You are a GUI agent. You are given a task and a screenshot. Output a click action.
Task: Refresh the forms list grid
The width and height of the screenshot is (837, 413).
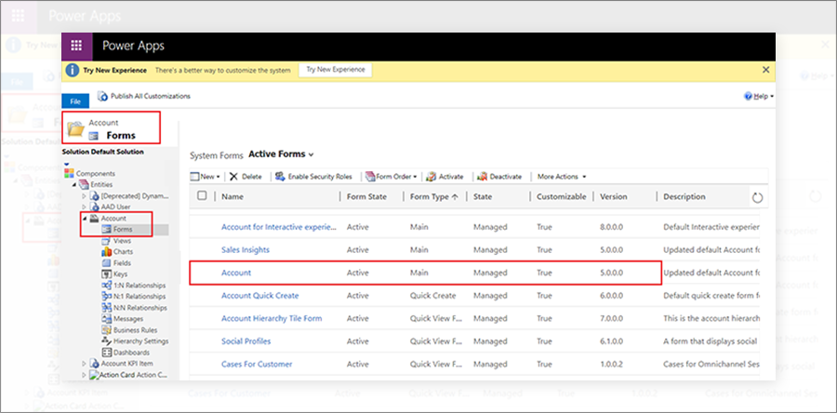(x=757, y=197)
